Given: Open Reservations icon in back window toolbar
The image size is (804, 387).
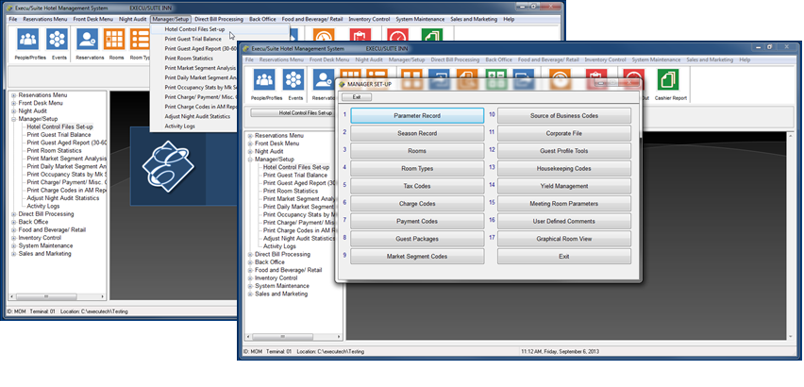Looking at the screenshot, I should tap(87, 39).
